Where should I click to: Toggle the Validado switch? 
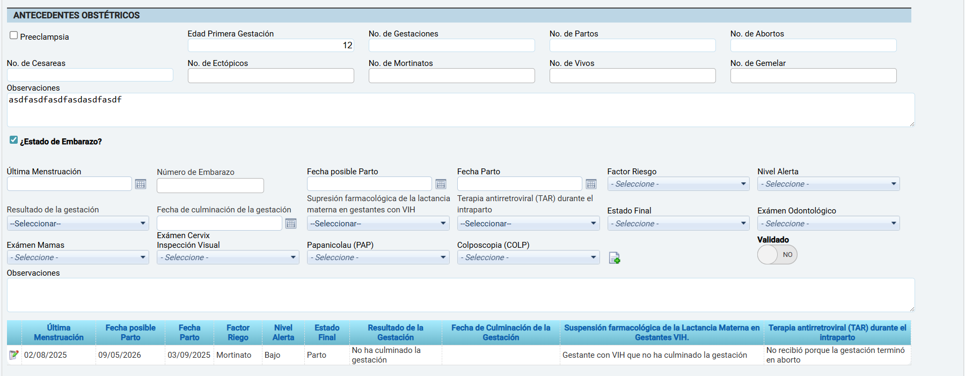coord(777,255)
